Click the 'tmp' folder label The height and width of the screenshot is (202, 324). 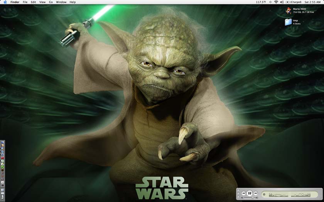pyautogui.click(x=295, y=21)
